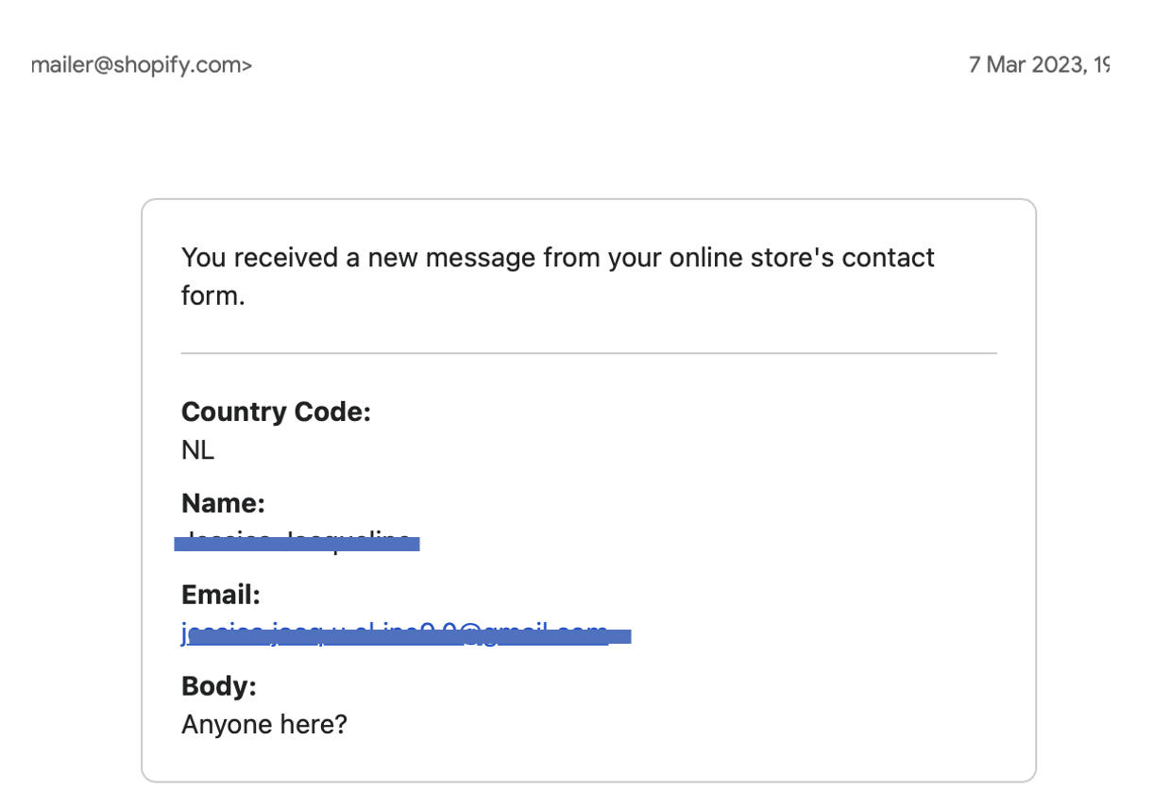
Task: Click the mailer@shopify.com sender address
Action: 142,65
